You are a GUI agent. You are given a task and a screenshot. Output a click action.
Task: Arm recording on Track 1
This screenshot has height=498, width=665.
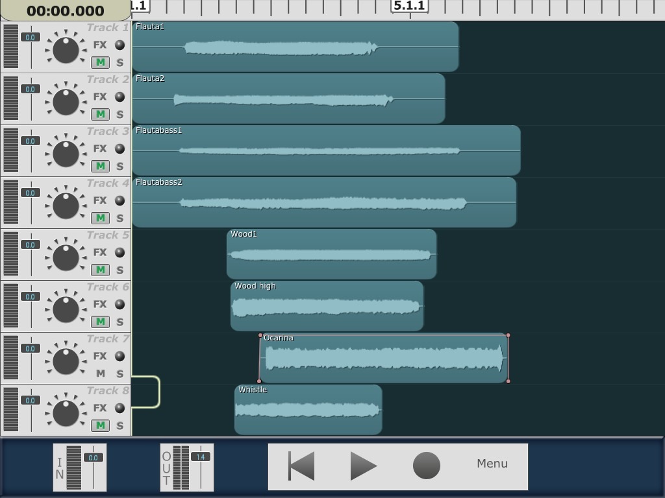120,45
